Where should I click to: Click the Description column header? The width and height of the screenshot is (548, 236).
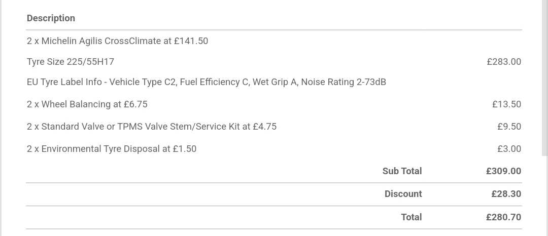click(x=51, y=18)
